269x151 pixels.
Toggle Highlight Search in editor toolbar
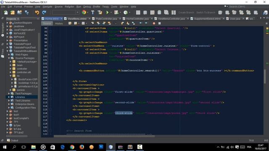[109, 23]
